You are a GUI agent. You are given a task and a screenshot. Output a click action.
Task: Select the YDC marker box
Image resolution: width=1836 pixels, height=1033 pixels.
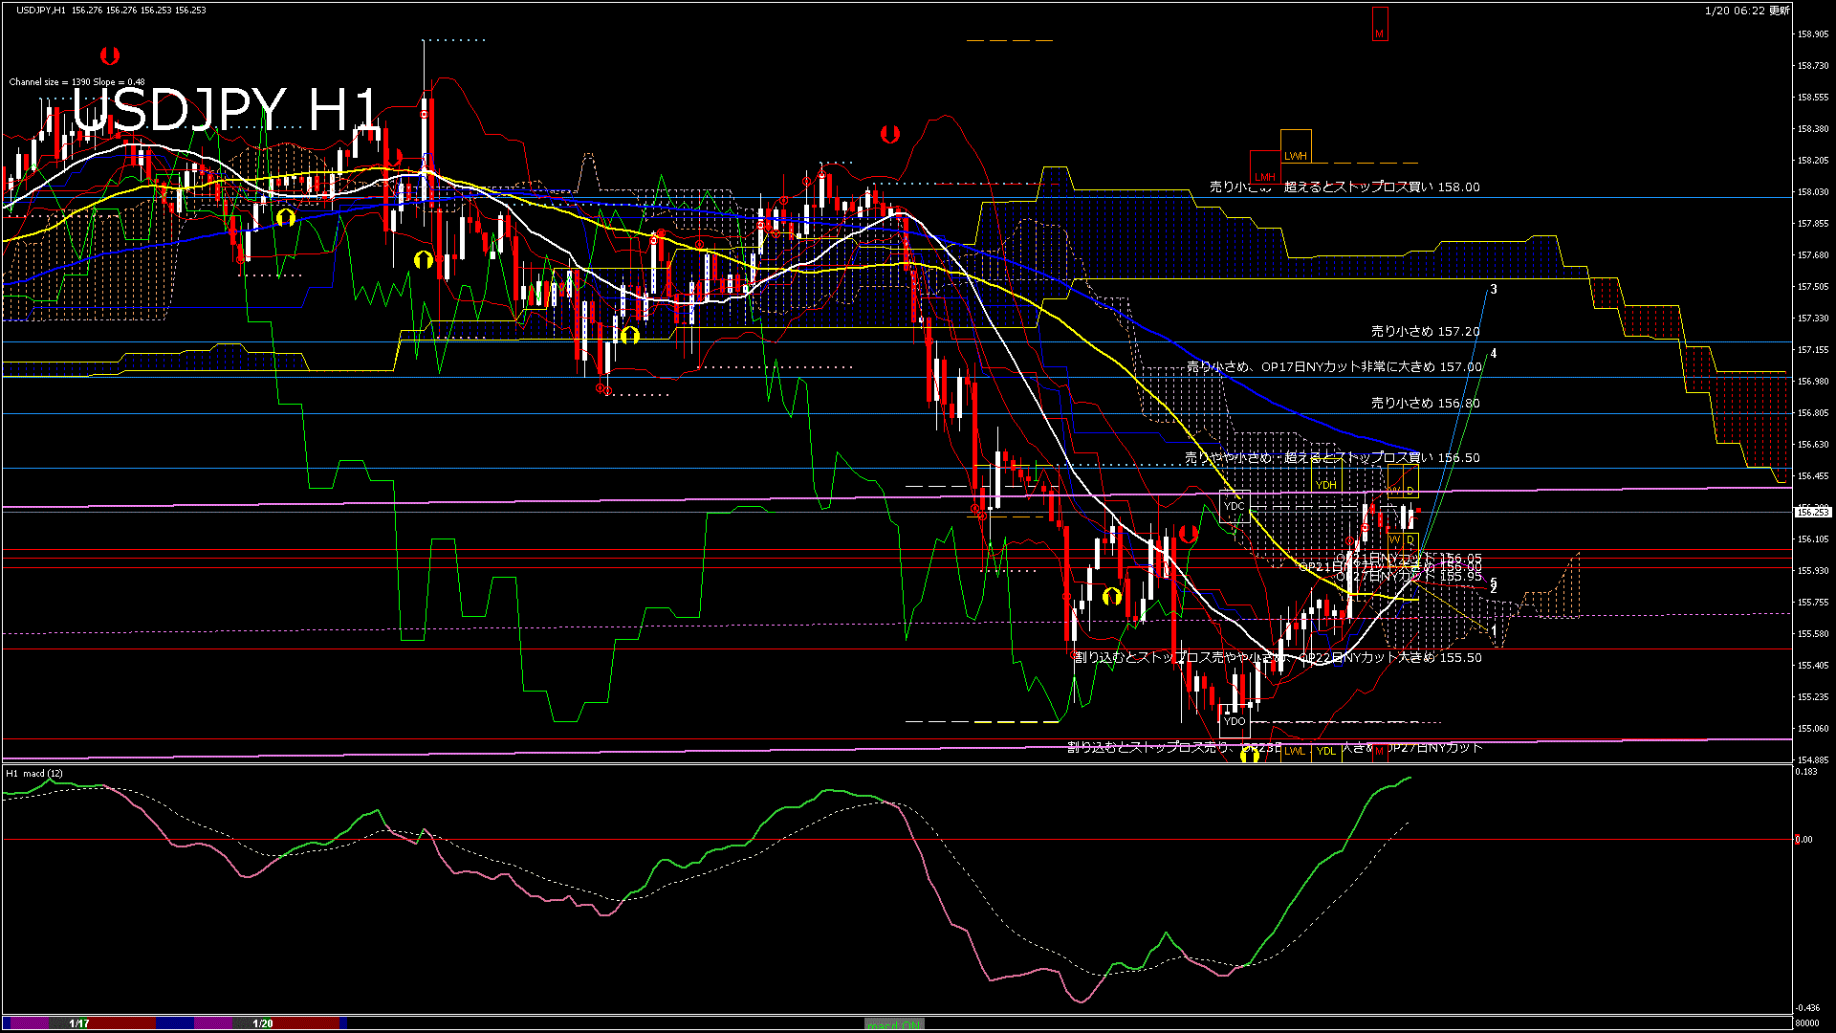click(x=1235, y=507)
